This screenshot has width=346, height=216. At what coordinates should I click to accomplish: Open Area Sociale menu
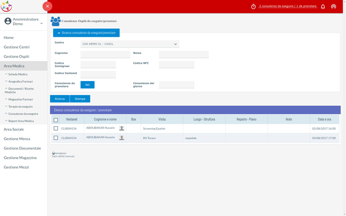coord(14,129)
